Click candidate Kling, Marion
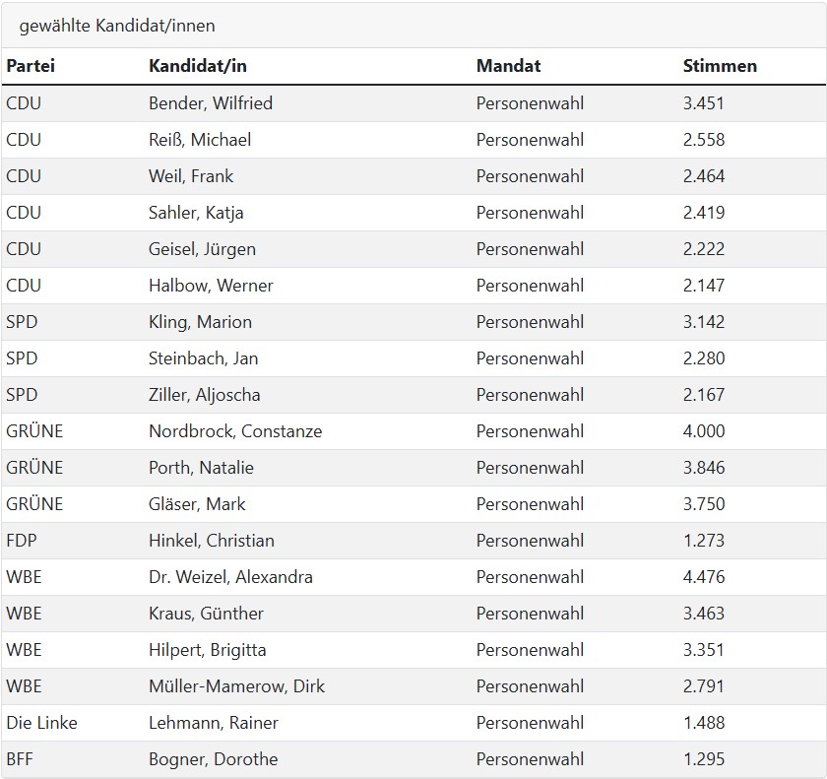827x779 pixels. click(200, 322)
